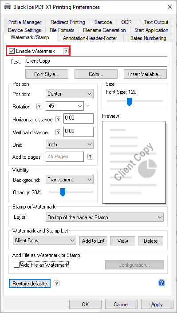Screen dimensions: 177x313
Task: Click the watermark Text input field
Action: coord(96,62)
